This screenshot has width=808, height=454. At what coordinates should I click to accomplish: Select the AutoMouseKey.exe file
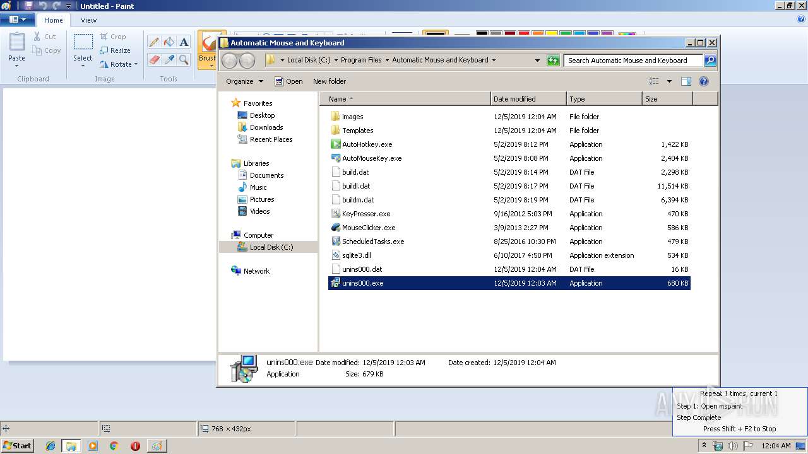click(509, 158)
